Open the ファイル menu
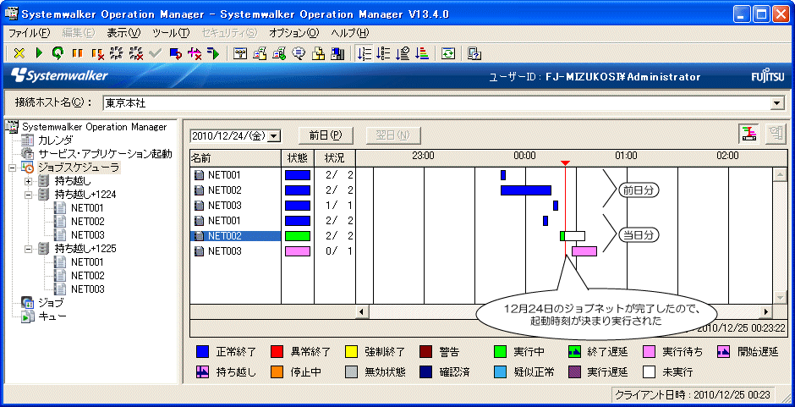 coord(30,33)
